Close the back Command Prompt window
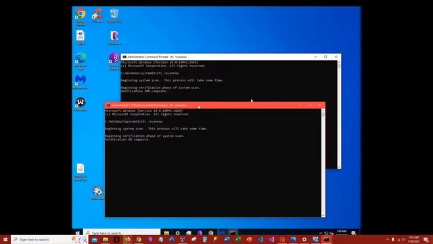 pyautogui.click(x=336, y=57)
